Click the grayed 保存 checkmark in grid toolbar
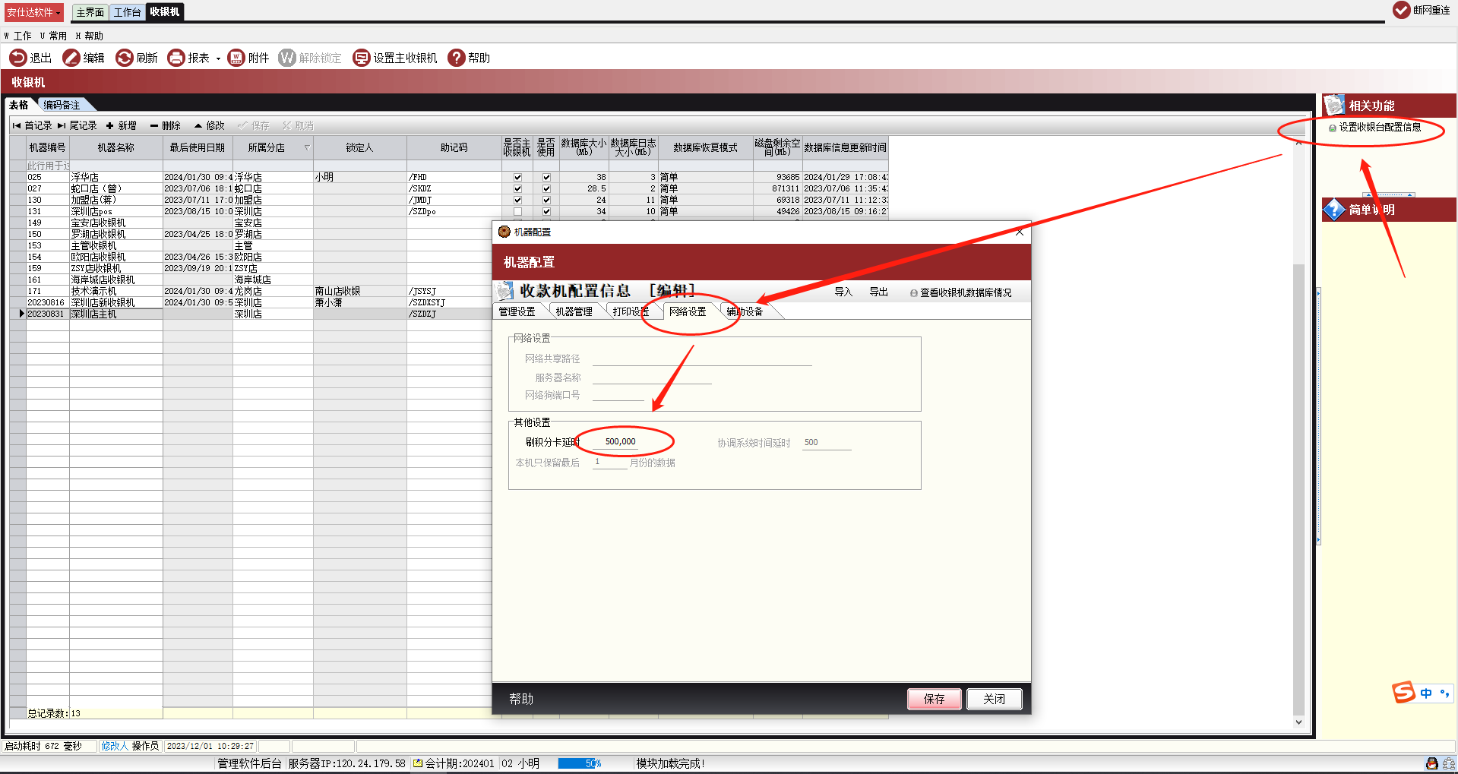The image size is (1458, 774). pyautogui.click(x=254, y=126)
